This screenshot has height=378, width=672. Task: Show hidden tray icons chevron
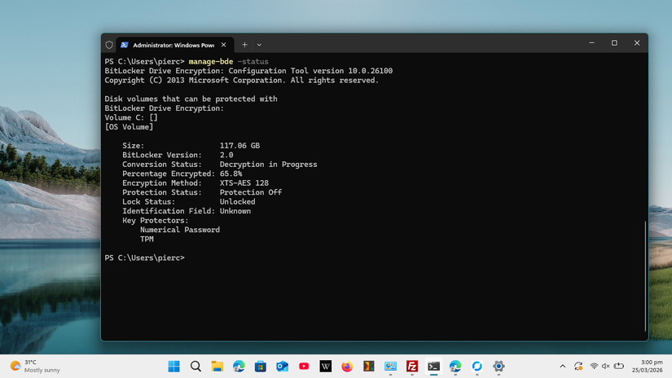click(x=563, y=367)
